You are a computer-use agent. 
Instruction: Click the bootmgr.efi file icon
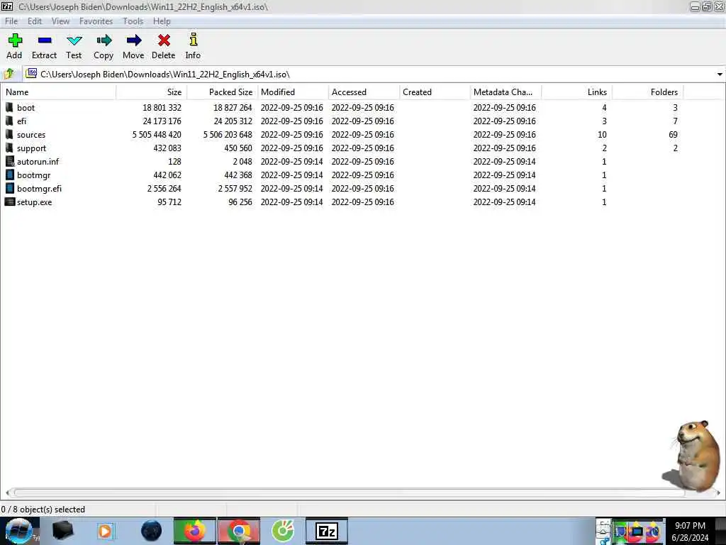10,188
